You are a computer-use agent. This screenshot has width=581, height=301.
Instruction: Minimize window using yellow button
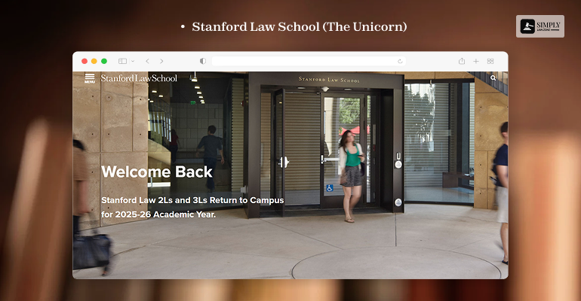pyautogui.click(x=94, y=61)
